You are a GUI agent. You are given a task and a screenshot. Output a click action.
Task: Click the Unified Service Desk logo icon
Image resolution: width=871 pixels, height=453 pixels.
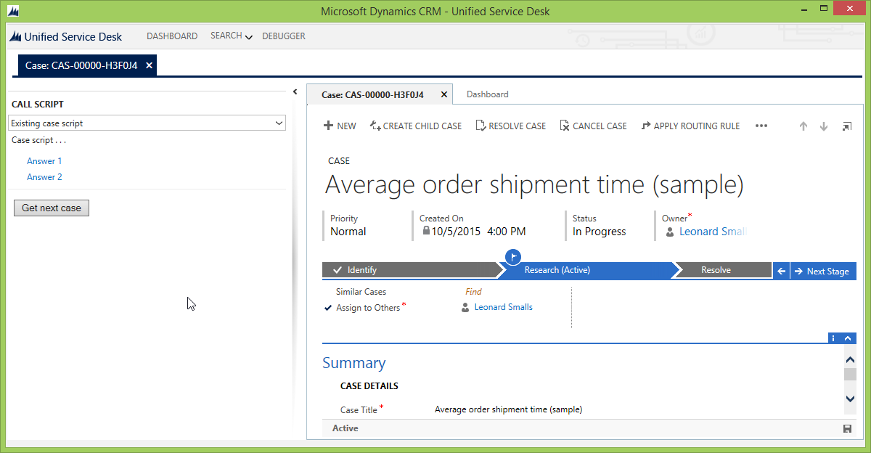click(x=15, y=36)
